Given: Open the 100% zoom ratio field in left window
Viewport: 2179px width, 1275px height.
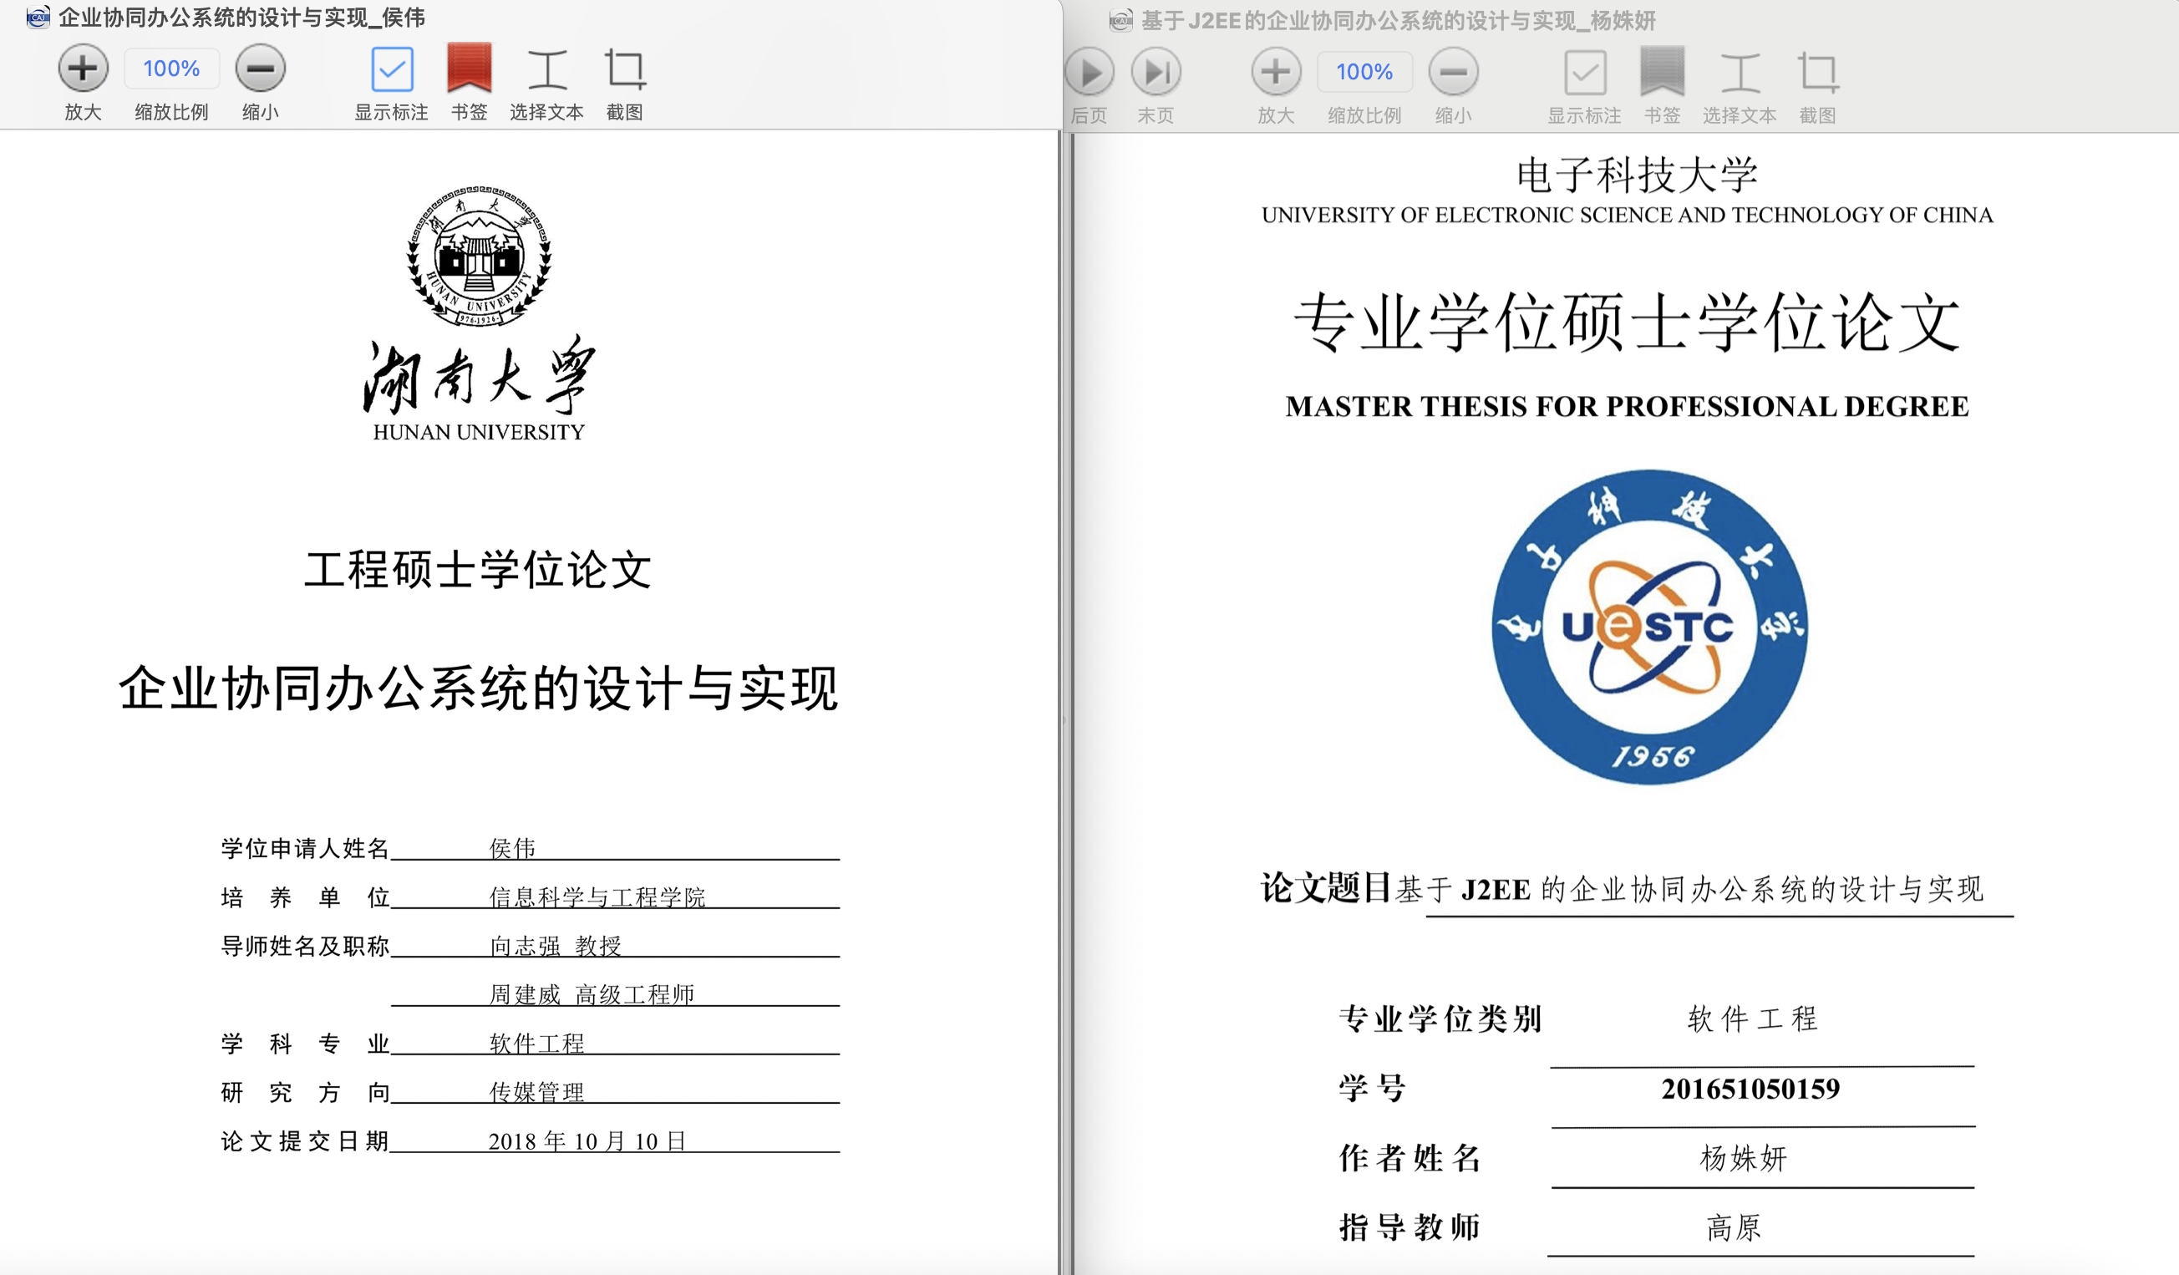Looking at the screenshot, I should coord(171,69).
